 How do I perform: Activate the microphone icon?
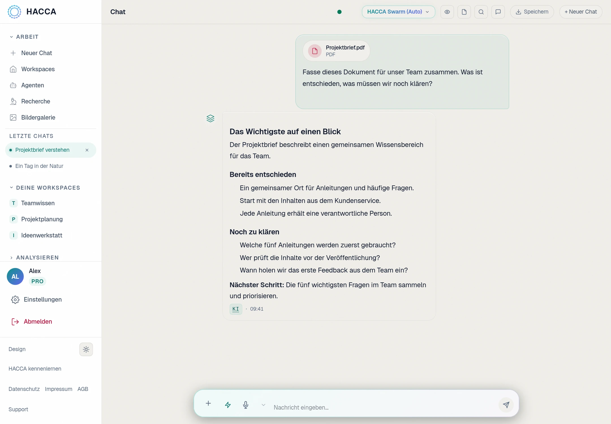246,405
